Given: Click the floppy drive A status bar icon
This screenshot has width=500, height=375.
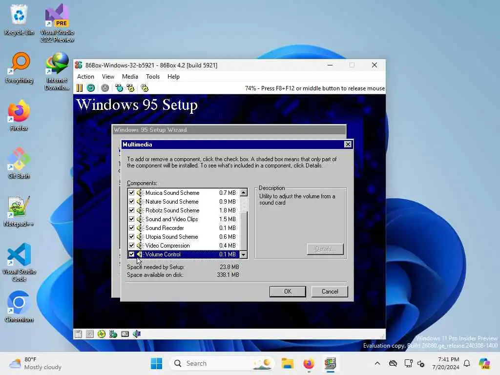Looking at the screenshot, I should click(x=78, y=334).
